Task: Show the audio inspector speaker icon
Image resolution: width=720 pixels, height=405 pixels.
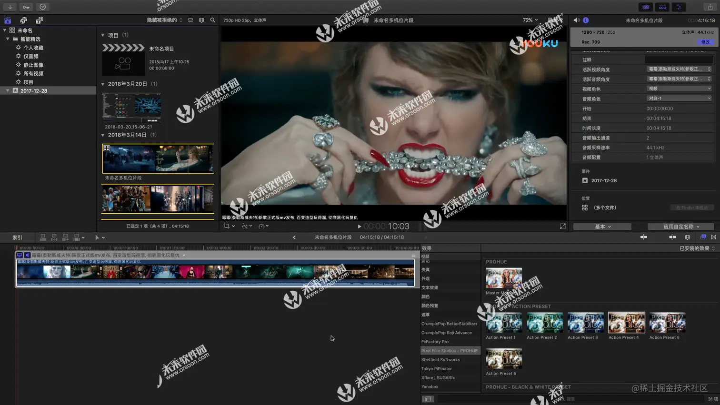Action: pyautogui.click(x=576, y=20)
